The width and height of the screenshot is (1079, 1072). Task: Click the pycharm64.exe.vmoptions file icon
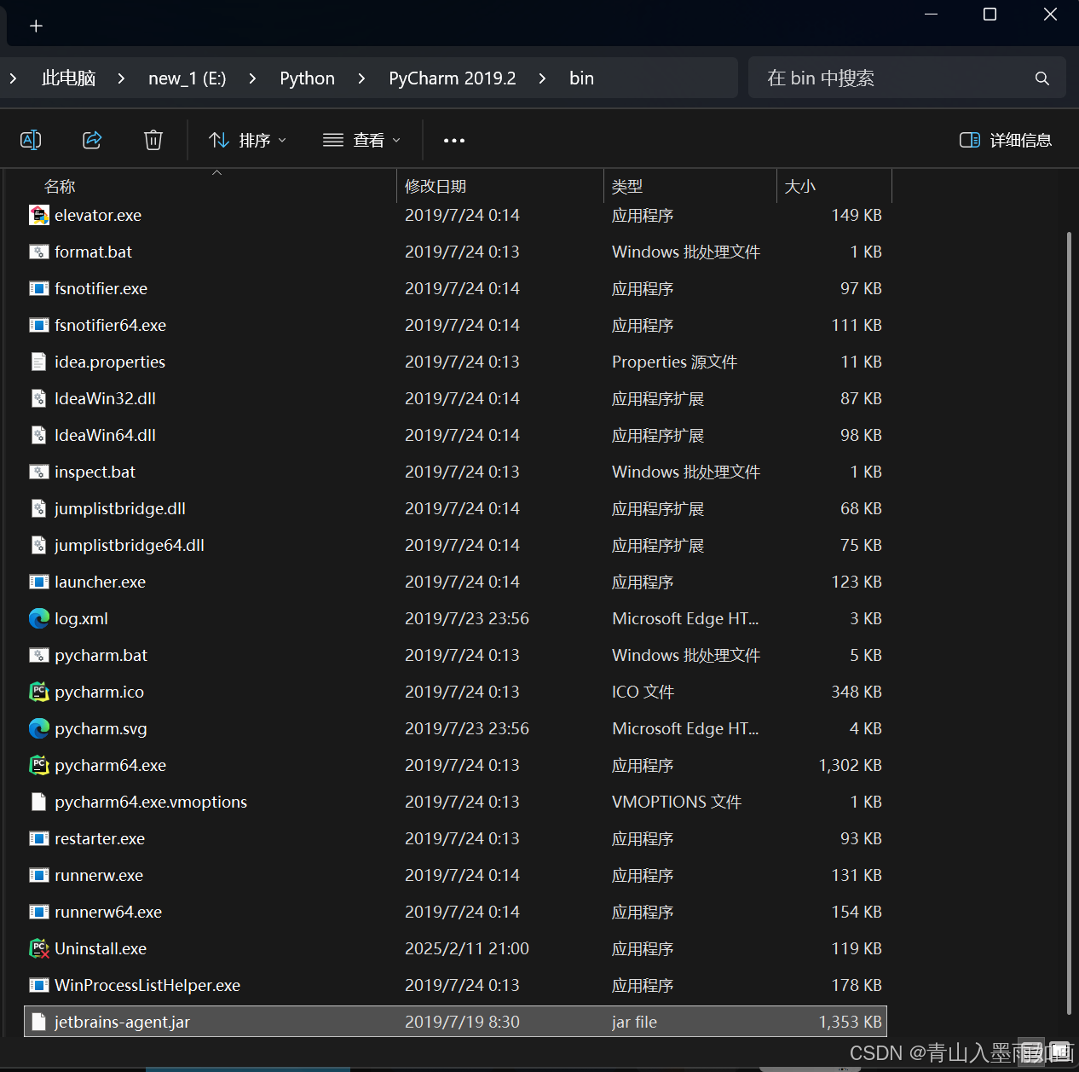click(x=39, y=802)
